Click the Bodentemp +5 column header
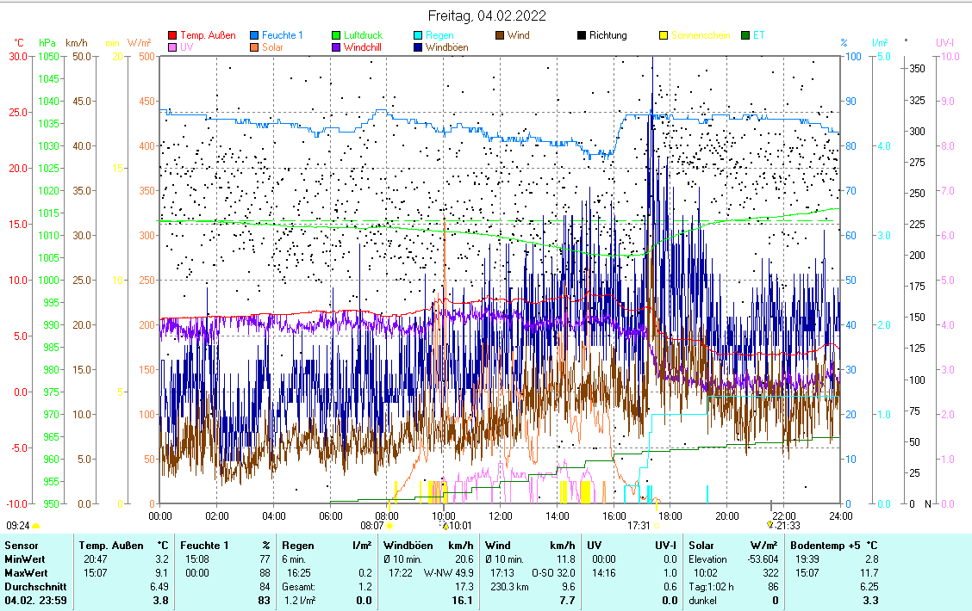 pos(821,545)
